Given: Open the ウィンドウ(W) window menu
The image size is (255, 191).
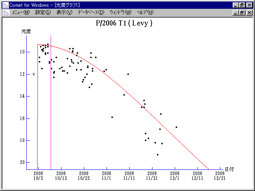Looking at the screenshot, I should [x=120, y=12].
